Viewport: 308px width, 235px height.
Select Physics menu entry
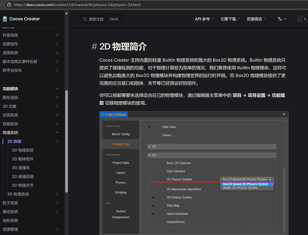(x=121, y=183)
